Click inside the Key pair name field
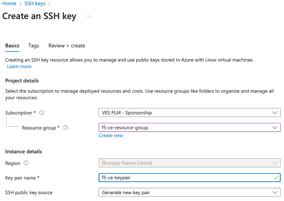 tap(182, 178)
